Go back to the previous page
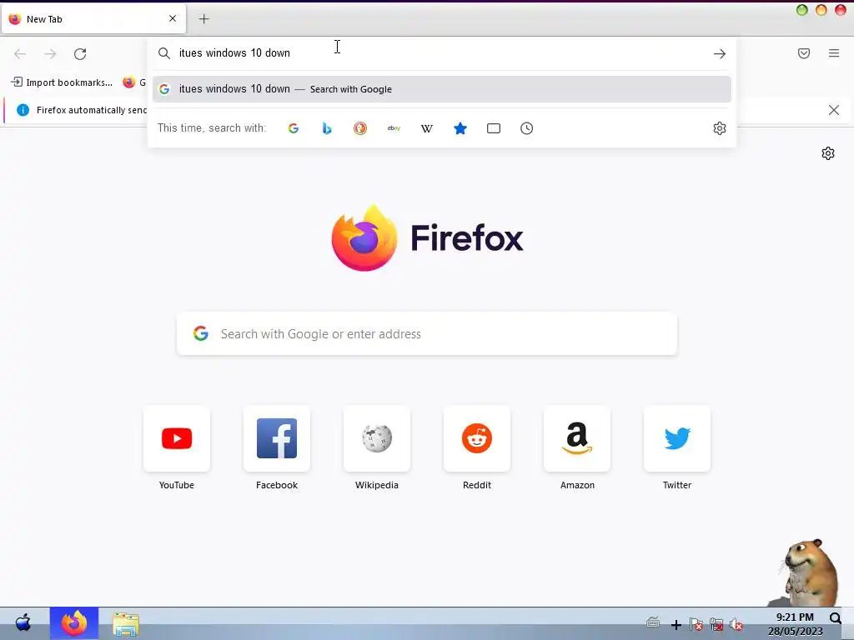This screenshot has width=854, height=640. tap(20, 53)
